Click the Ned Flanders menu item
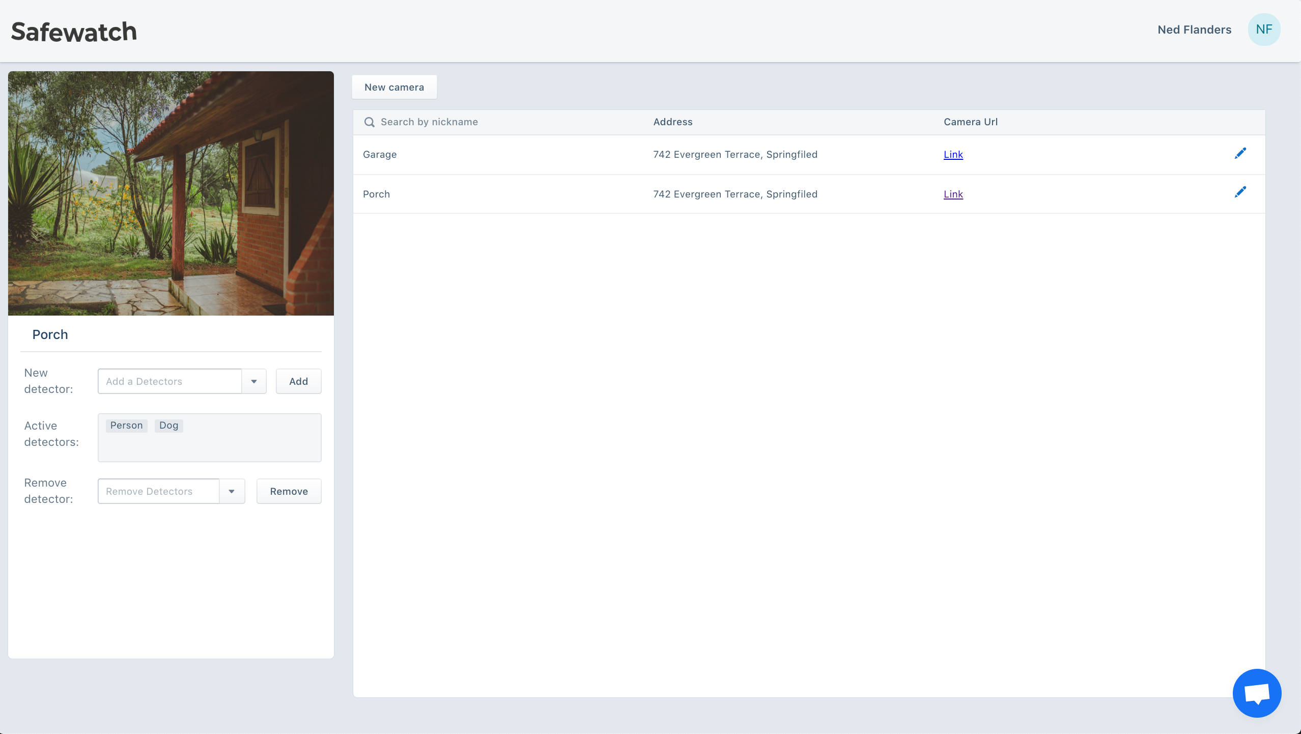1301x734 pixels. tap(1194, 29)
